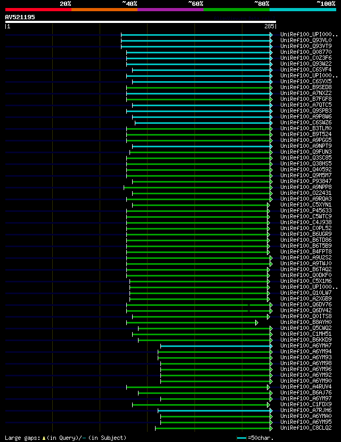Select the UniRef100_A9RQA3 label
341x442 pixels.
pyautogui.click(x=306, y=199)
